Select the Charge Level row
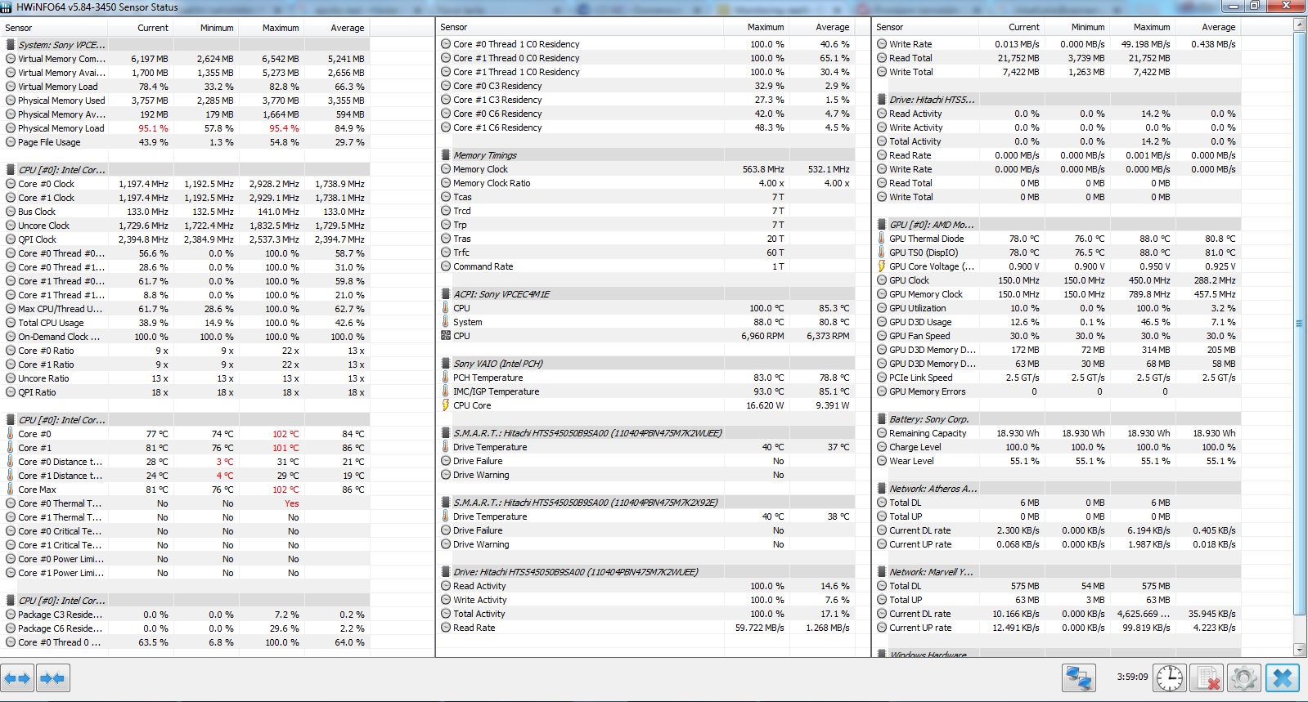The width and height of the screenshot is (1308, 702). click(1057, 447)
